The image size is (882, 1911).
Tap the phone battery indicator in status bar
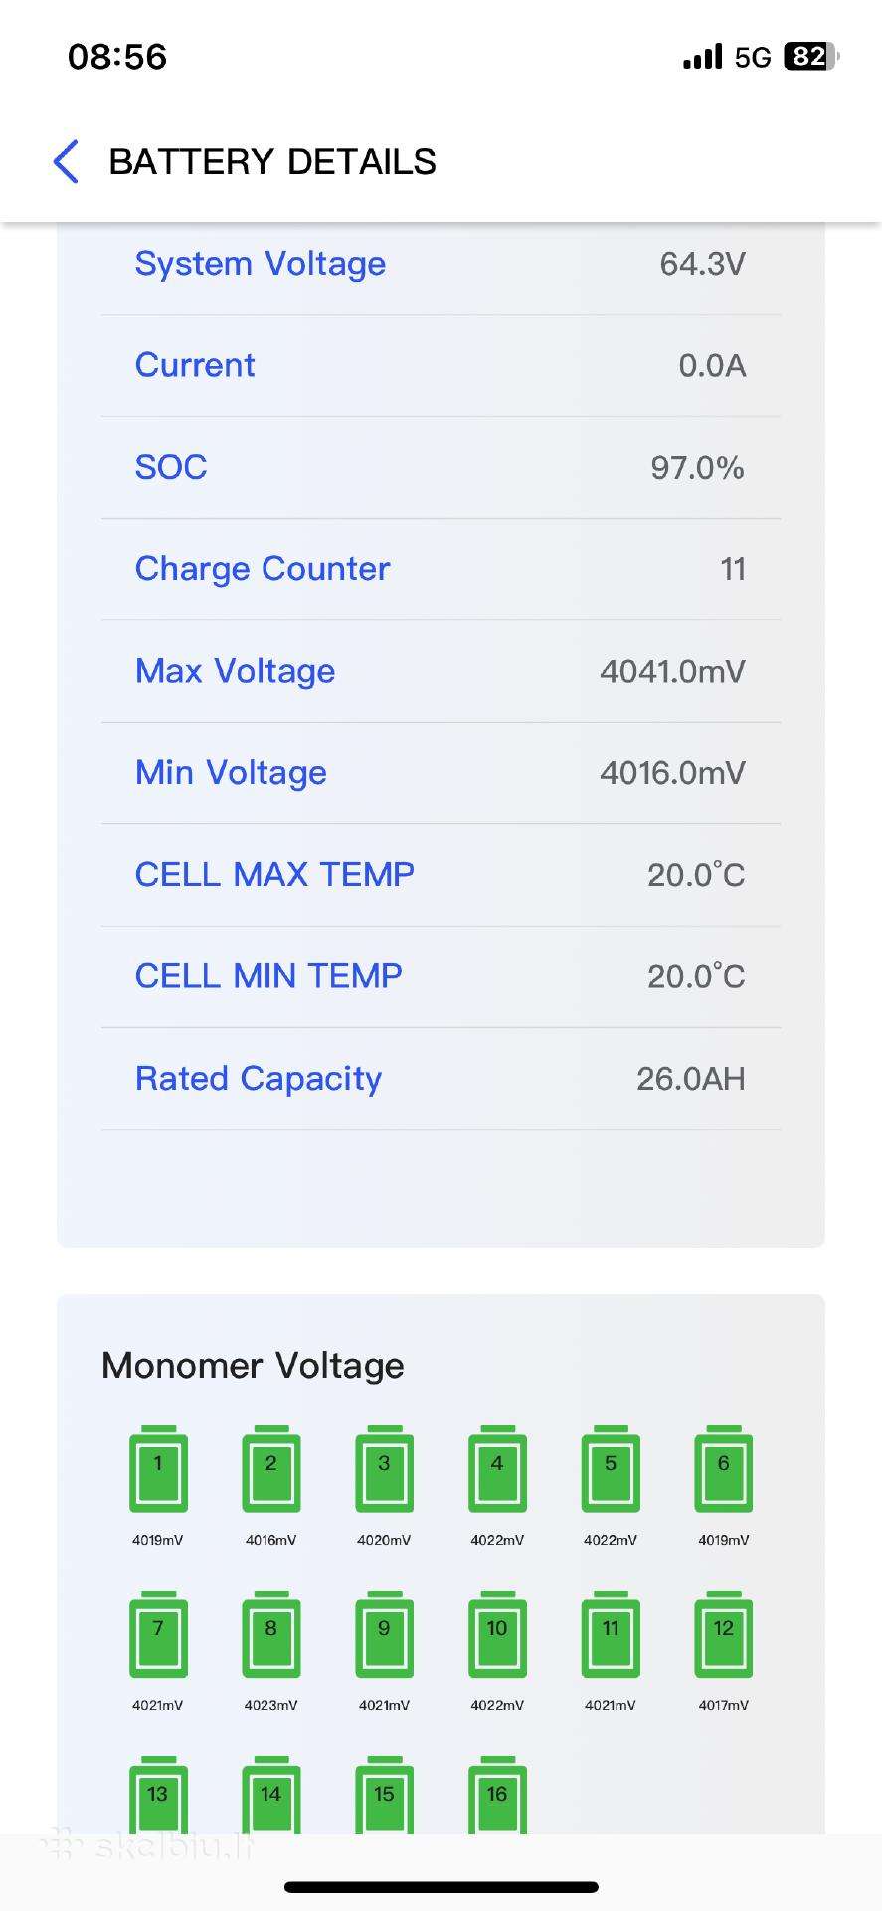812,57
